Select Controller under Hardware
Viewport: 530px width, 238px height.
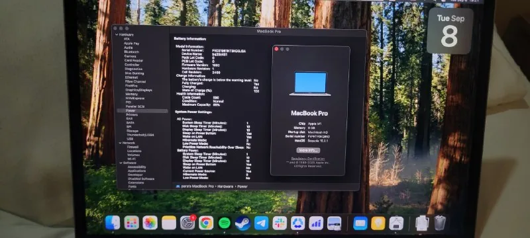[x=132, y=65]
